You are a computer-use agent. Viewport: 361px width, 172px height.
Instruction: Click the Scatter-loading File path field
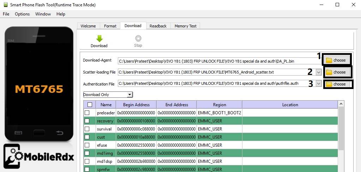217,72
